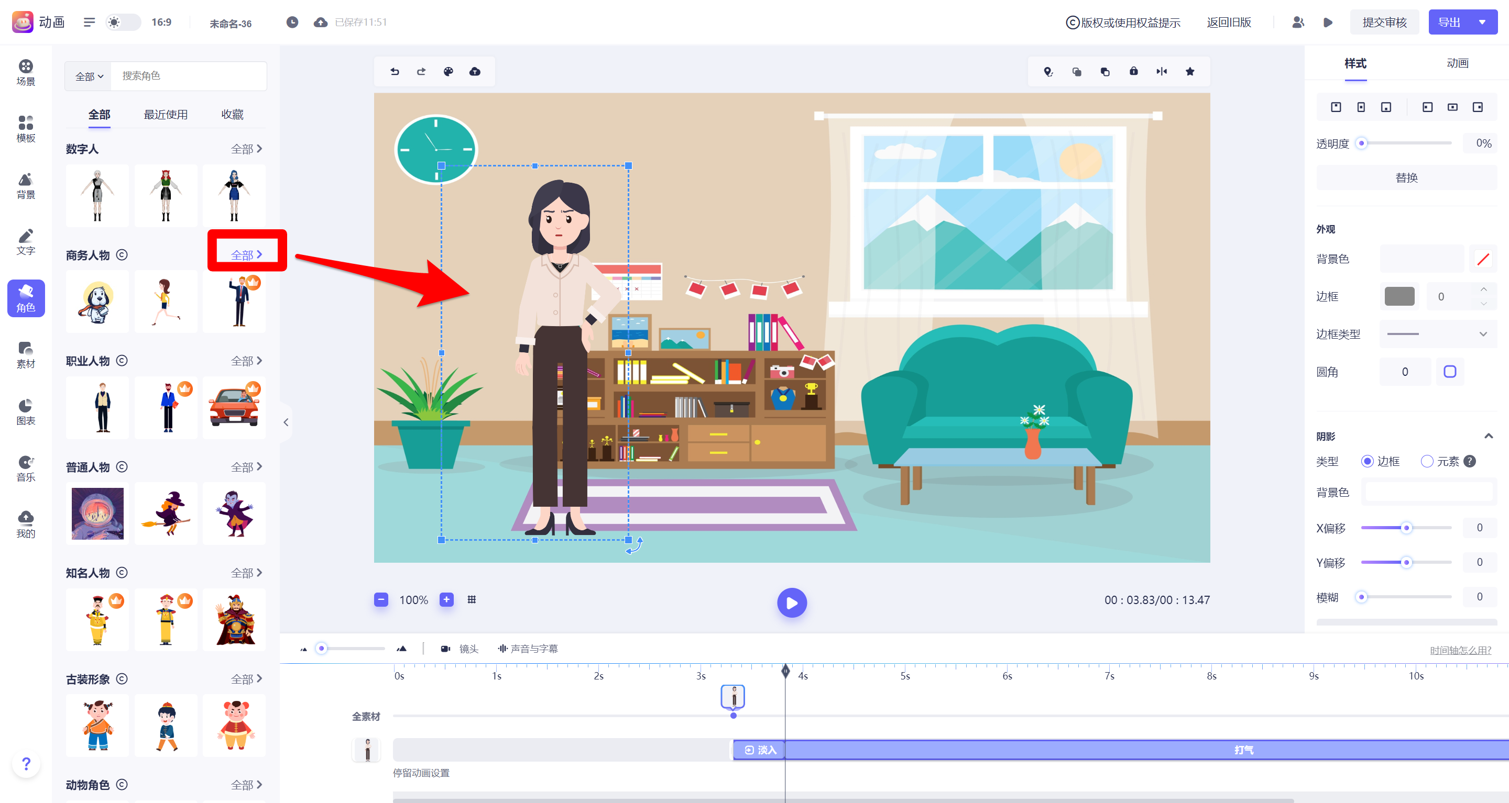
Task: Click the header preview play icon
Action: (x=1328, y=22)
